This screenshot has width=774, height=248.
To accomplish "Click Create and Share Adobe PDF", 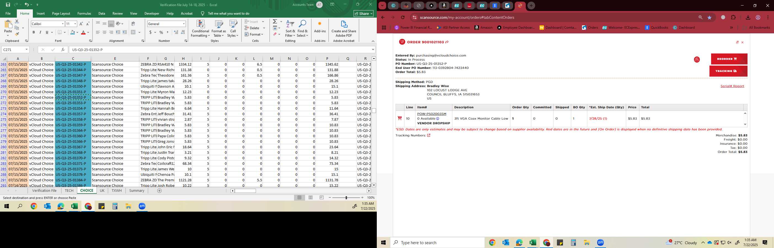I will [x=344, y=29].
